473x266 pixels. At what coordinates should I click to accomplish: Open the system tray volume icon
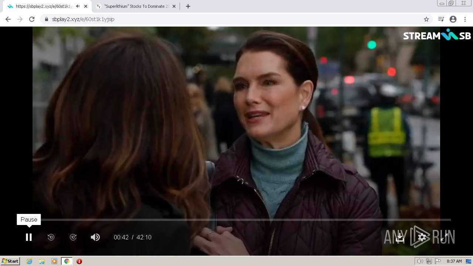click(420, 261)
